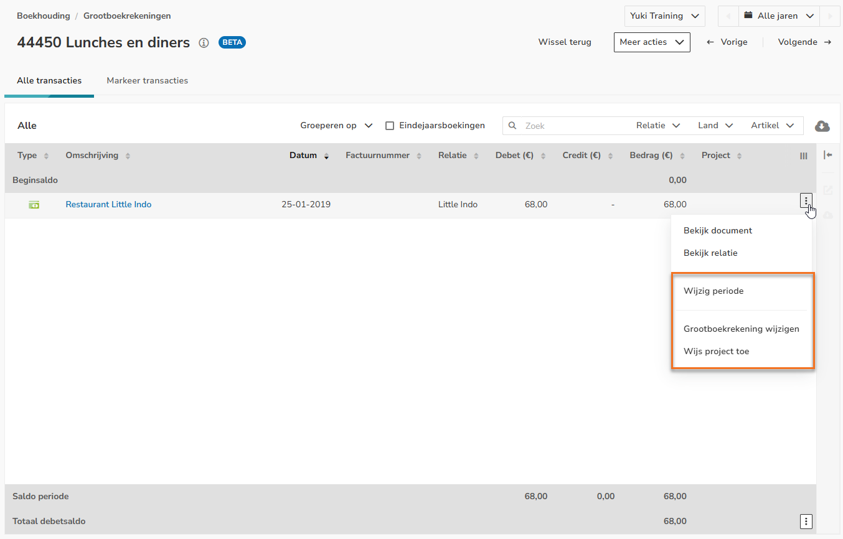Go to previous year arrow
This screenshot has width=843, height=539.
tap(728, 16)
